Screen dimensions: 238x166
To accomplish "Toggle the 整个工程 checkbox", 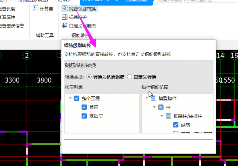I will pyautogui.click(x=77, y=98).
